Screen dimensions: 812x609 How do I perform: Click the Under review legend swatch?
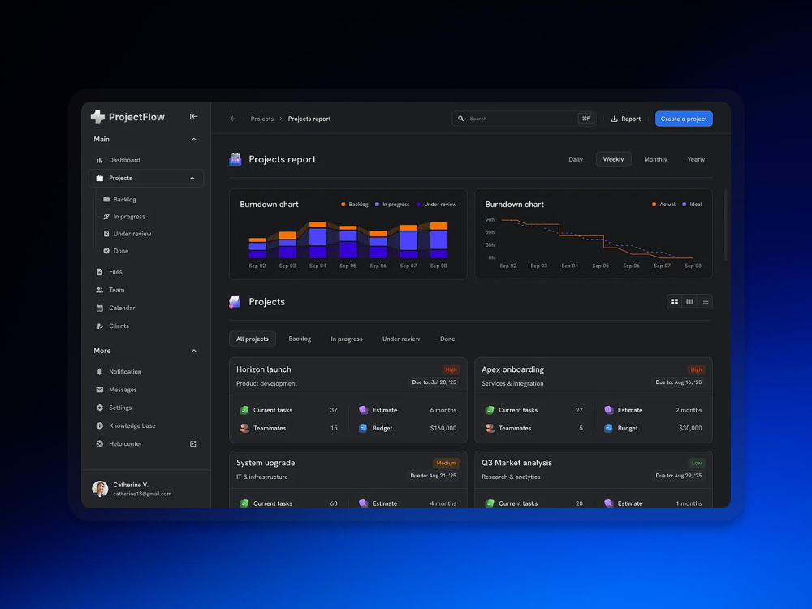point(419,205)
